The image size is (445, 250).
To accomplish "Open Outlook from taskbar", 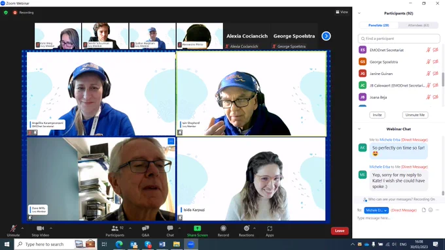I will [x=133, y=244].
